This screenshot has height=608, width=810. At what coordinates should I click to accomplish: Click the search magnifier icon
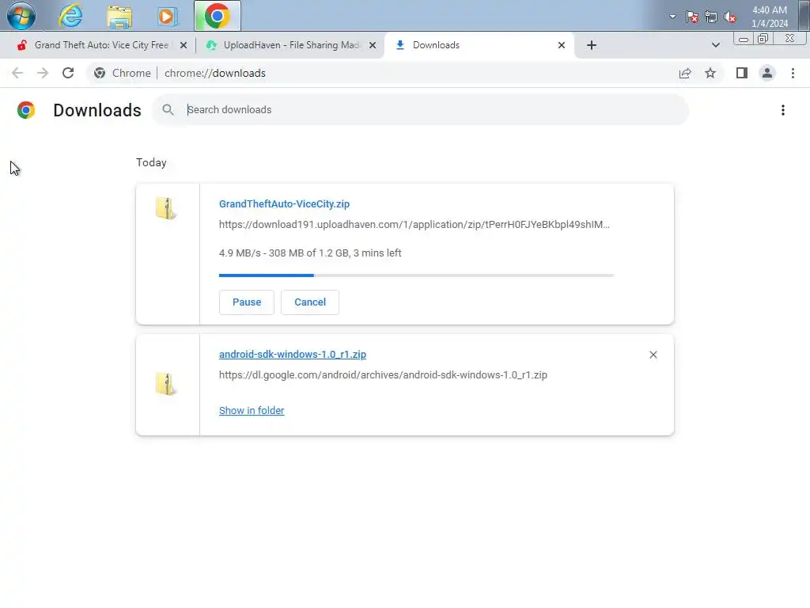[168, 109]
